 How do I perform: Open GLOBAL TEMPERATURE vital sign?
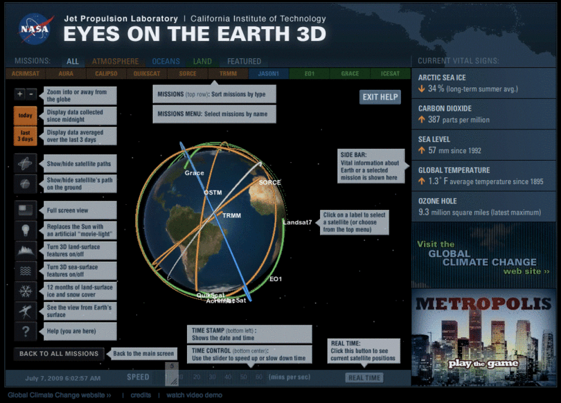[x=483, y=176]
